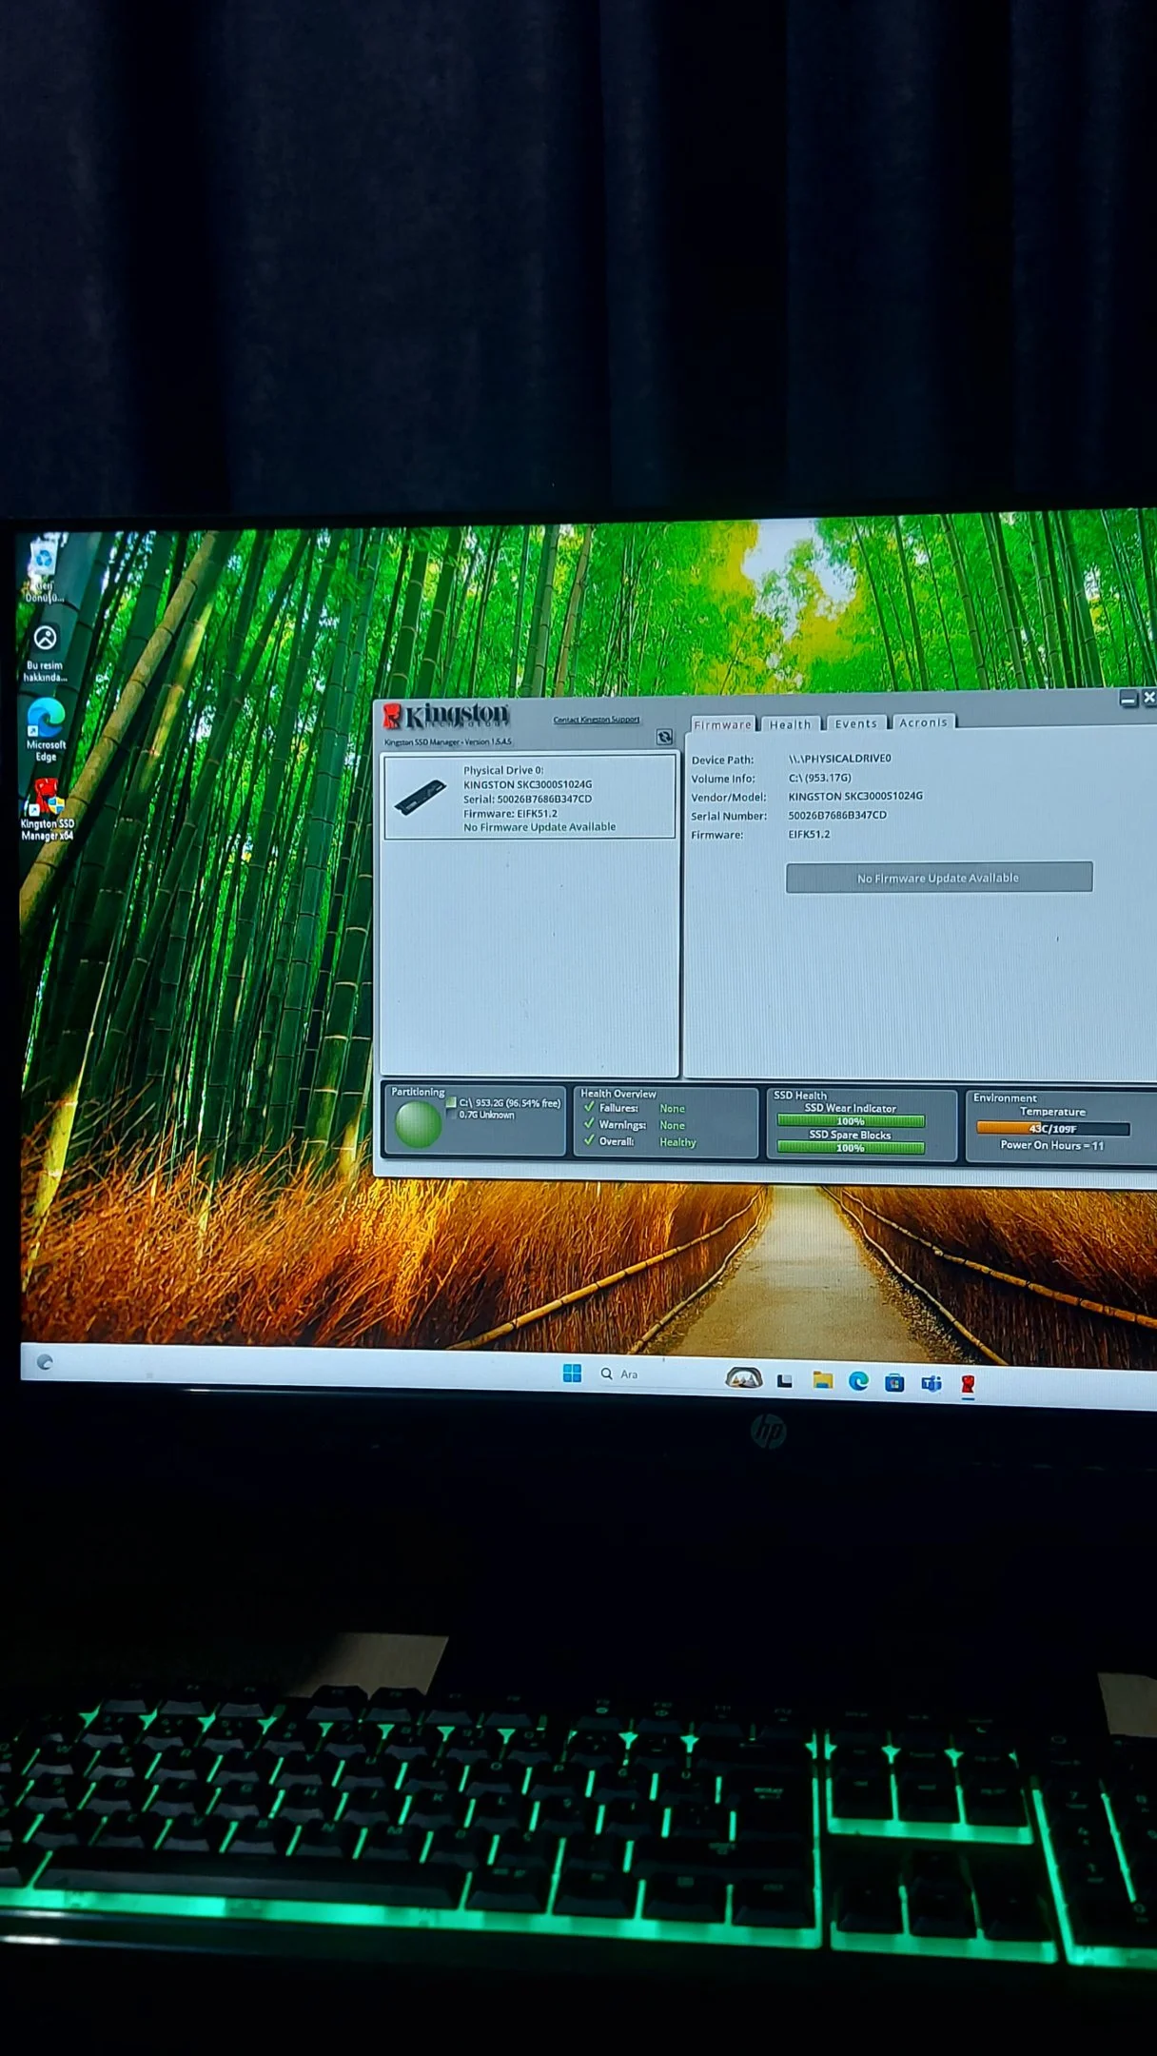Screen dimensions: 1157x2056
Task: Click the Warnings checkmark in Health Overview
Action: (x=589, y=1123)
